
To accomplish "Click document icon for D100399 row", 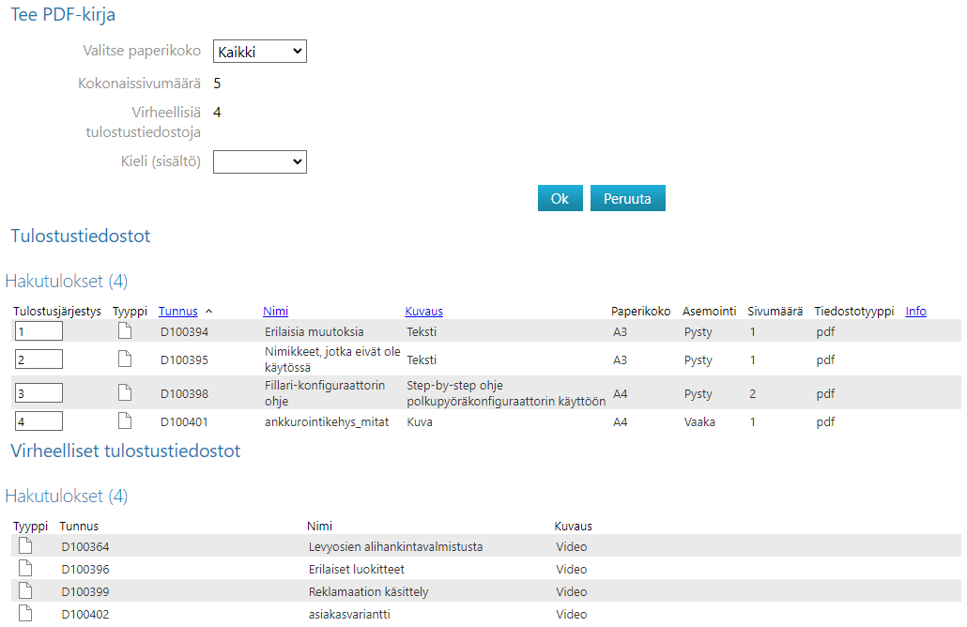I will tap(25, 590).
